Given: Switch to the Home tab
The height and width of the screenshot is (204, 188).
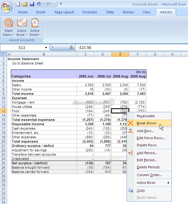Looking at the screenshot, I should pos(23,12).
